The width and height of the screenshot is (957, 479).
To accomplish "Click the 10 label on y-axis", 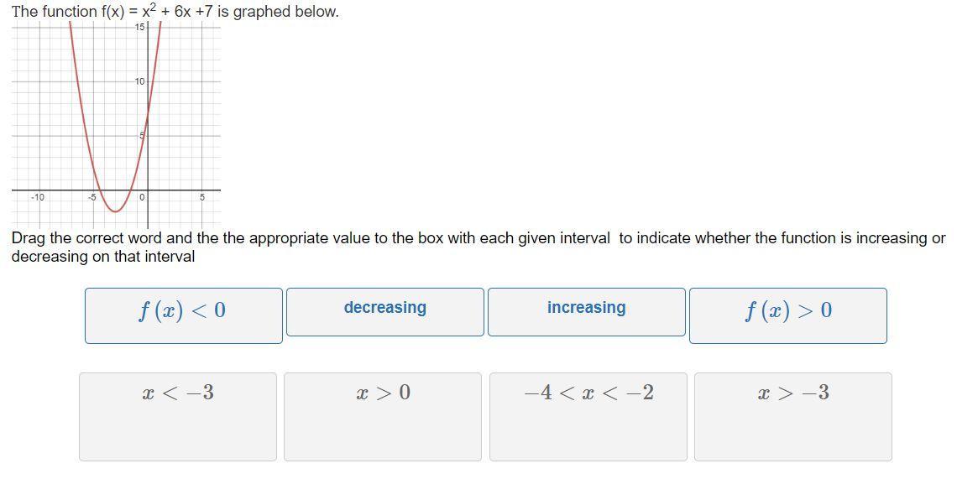I will tap(139, 81).
